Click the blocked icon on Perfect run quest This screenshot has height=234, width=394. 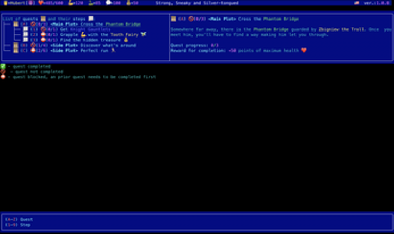pos(33,51)
